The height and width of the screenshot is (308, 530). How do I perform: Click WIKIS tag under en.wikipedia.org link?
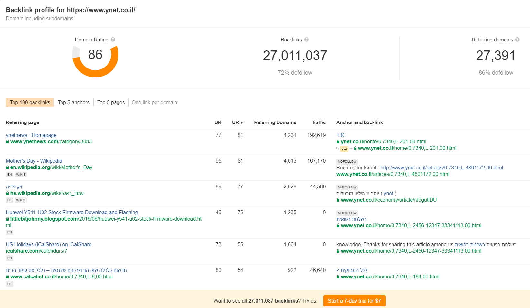21,175
